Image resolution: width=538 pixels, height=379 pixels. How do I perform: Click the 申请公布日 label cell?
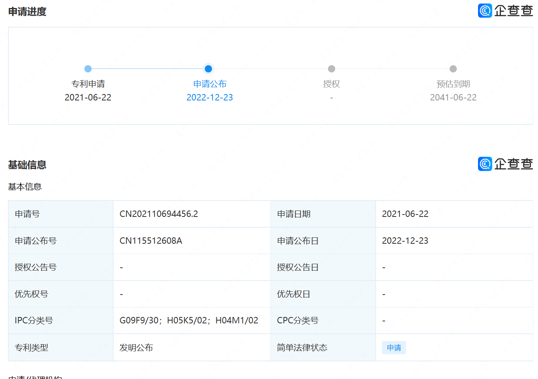323,241
